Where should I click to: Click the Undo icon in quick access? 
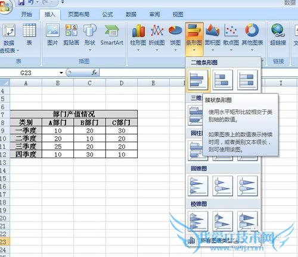(31, 2)
